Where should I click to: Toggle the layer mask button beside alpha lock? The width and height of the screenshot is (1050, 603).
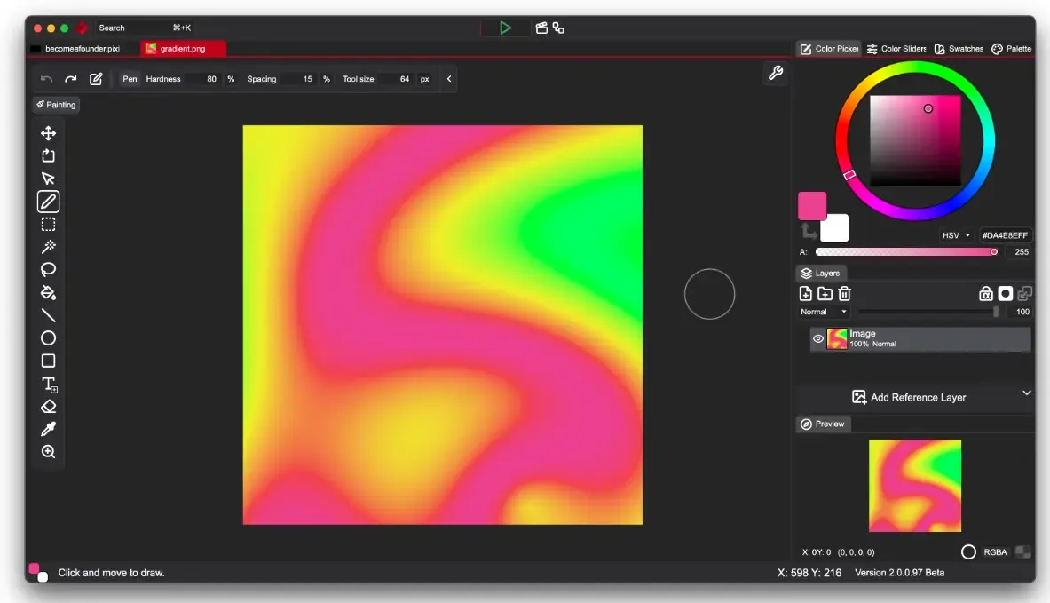[x=1005, y=293]
